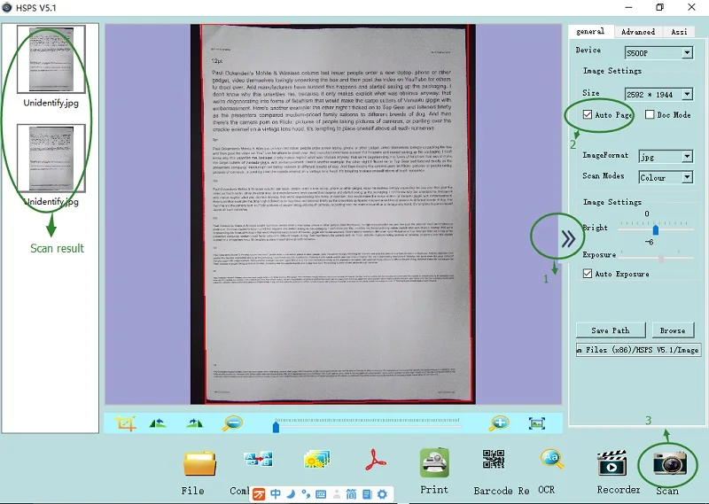Click the zoom slider handle
Screen dimensions: 709x504
(276, 426)
